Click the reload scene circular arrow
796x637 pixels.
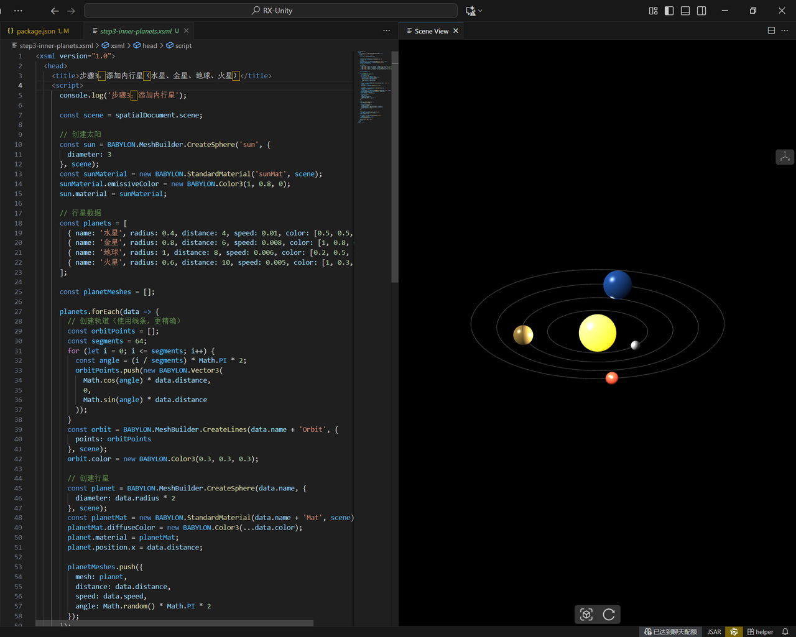click(x=609, y=615)
